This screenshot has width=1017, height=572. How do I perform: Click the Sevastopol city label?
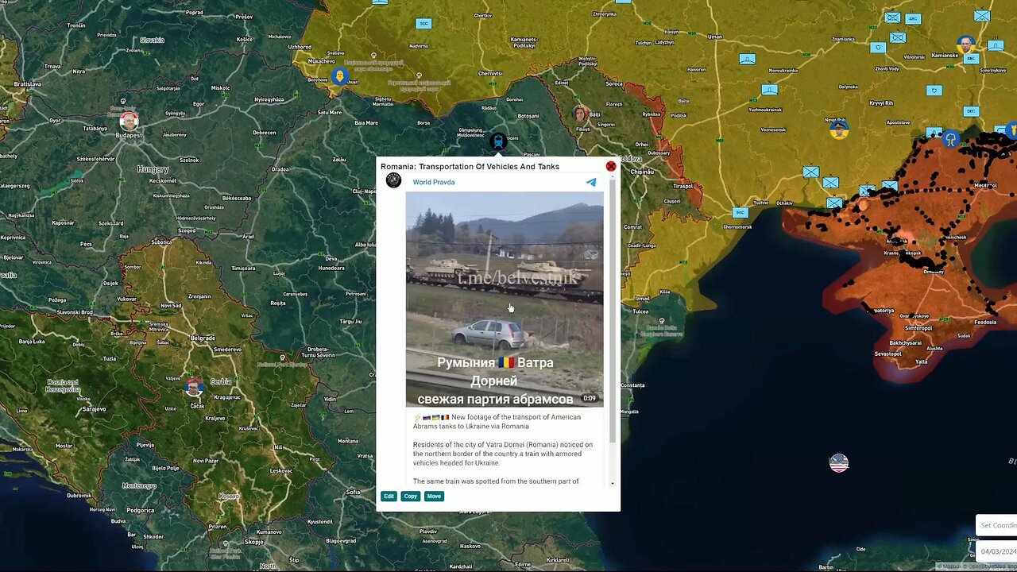[x=887, y=354]
